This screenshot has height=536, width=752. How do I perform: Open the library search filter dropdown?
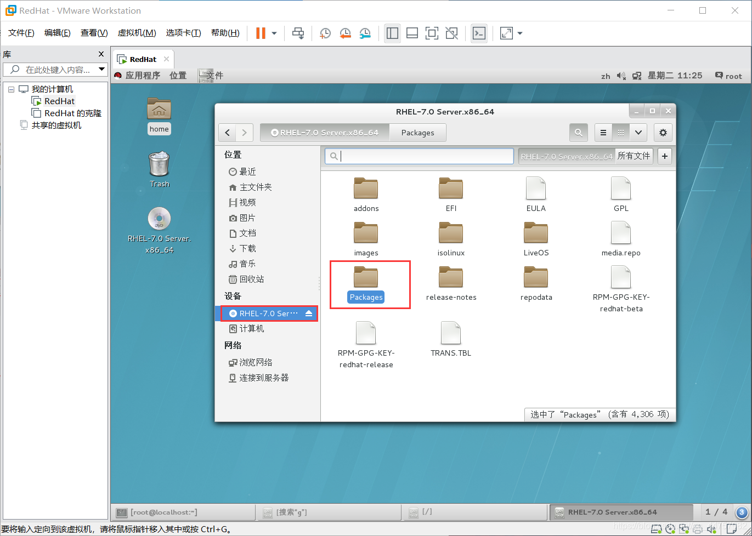[x=101, y=70]
